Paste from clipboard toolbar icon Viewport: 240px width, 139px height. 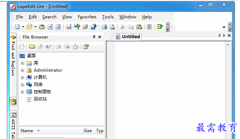tap(139, 27)
